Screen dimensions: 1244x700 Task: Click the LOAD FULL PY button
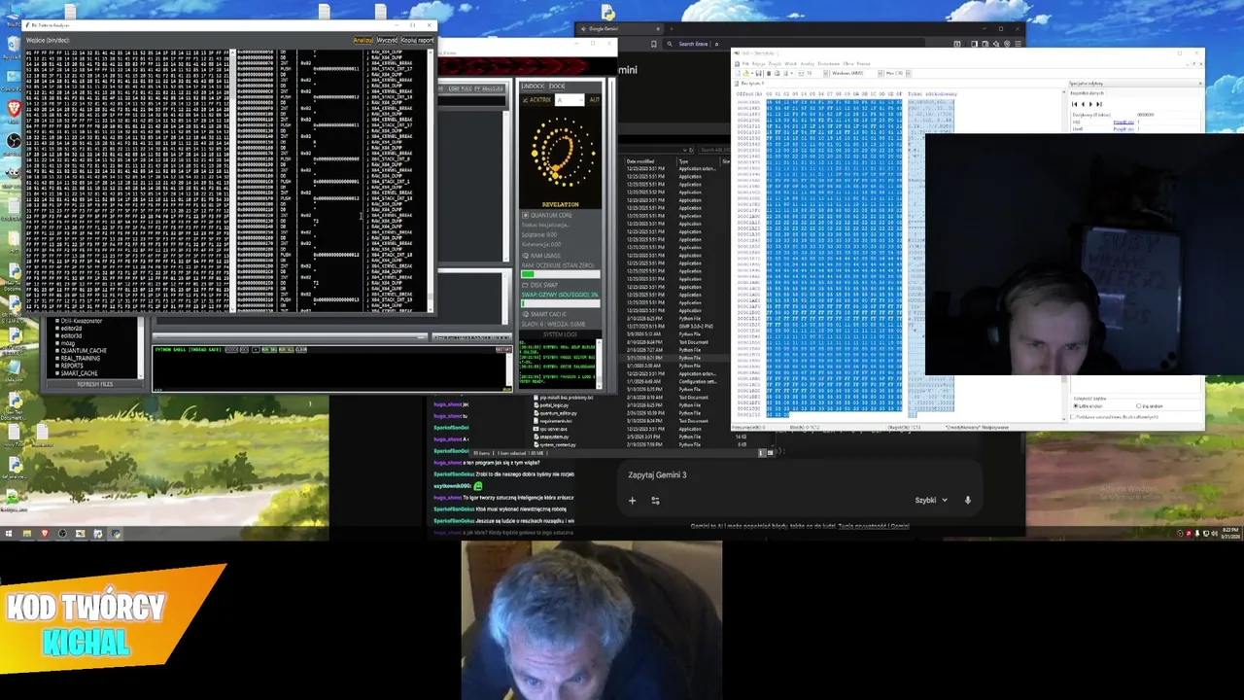(x=475, y=88)
